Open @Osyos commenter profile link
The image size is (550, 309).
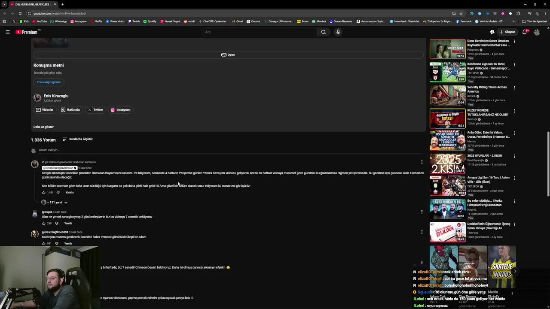(x=47, y=212)
